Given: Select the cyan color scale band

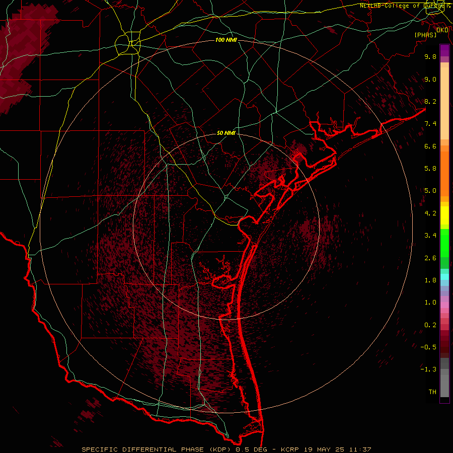Looking at the screenshot, I should (x=444, y=277).
